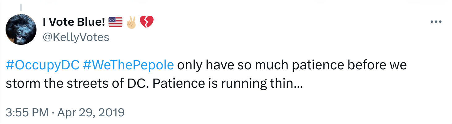
Task: Click the 3:55 PM timestamp
Action: click(27, 113)
